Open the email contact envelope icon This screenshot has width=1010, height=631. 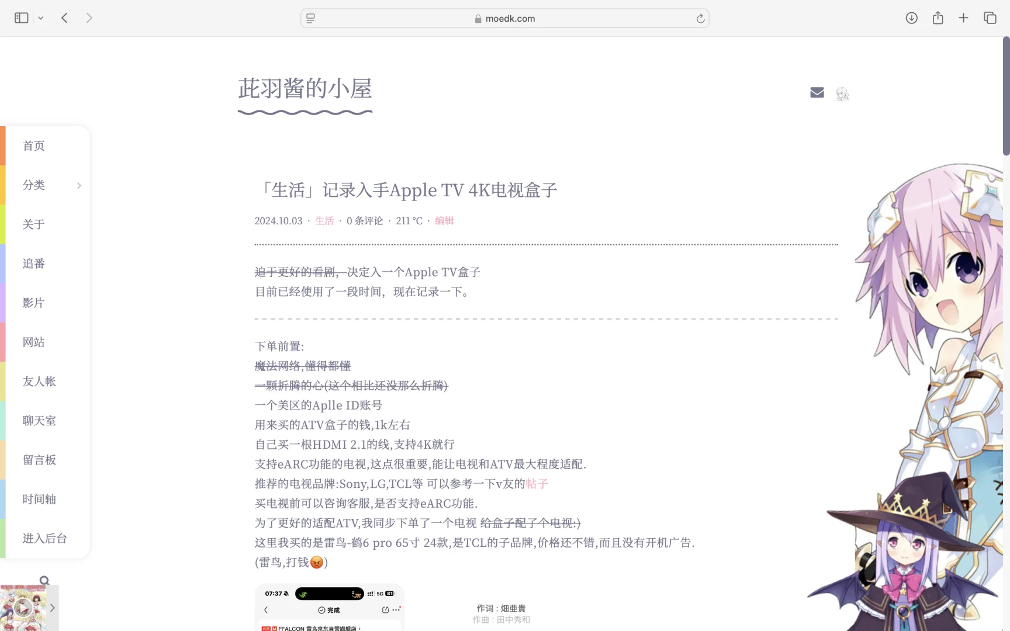pos(817,92)
